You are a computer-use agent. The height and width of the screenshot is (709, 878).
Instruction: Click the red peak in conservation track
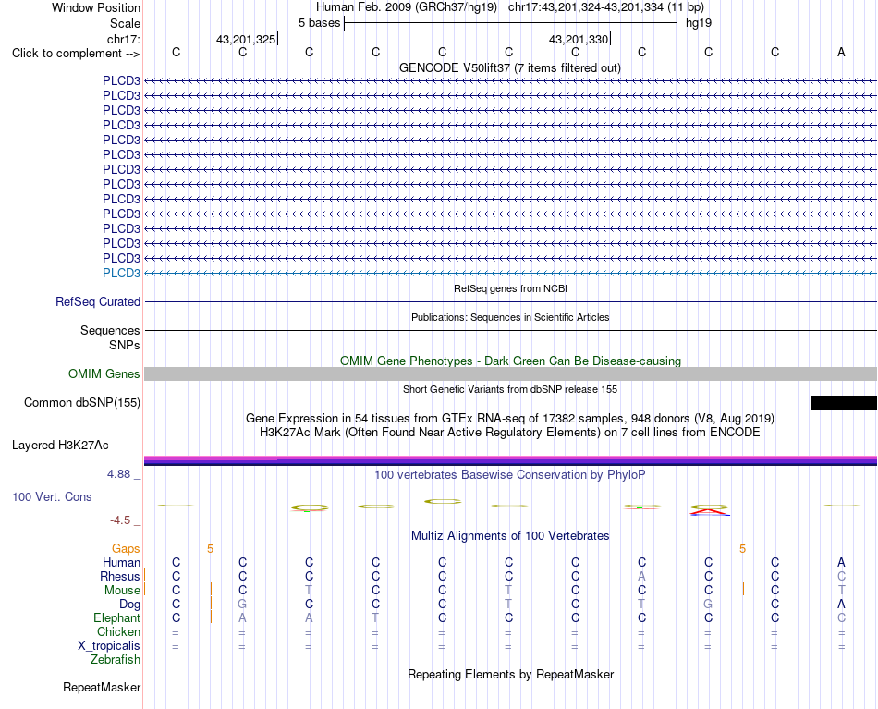(709, 511)
